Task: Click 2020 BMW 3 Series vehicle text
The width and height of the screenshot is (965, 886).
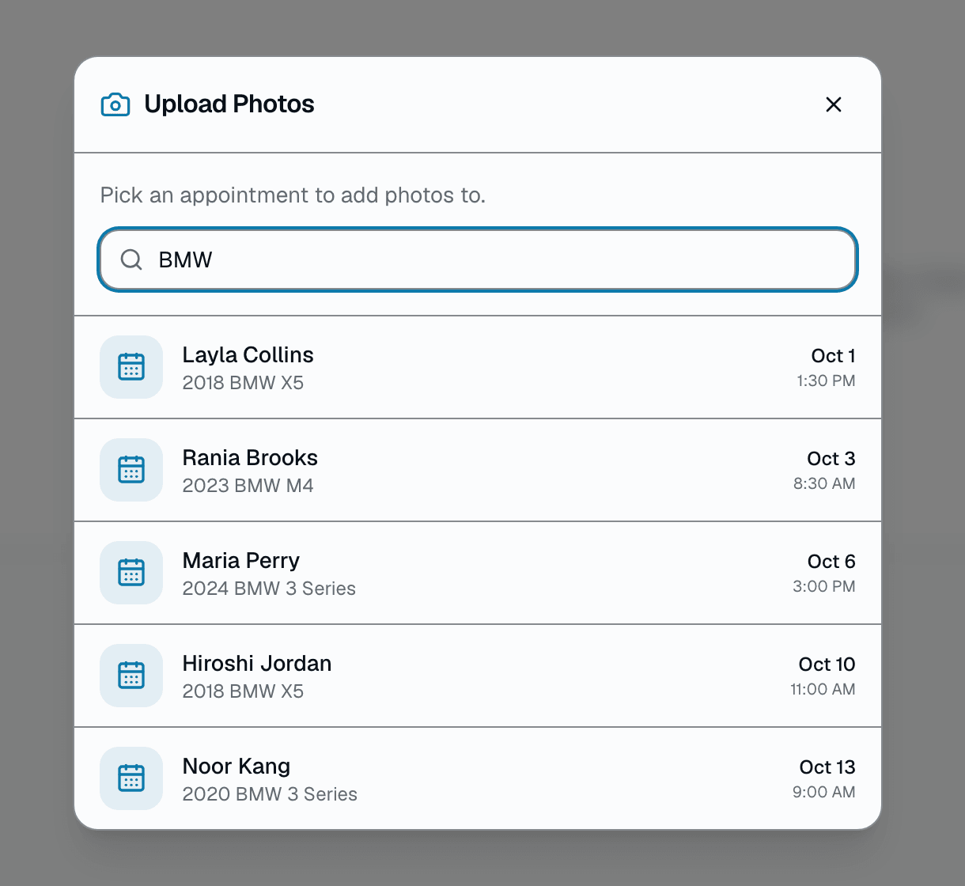Action: (x=270, y=794)
